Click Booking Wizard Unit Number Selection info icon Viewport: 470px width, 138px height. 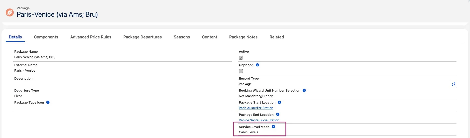click(x=304, y=90)
